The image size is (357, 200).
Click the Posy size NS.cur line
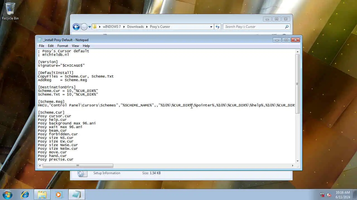(x=56, y=138)
